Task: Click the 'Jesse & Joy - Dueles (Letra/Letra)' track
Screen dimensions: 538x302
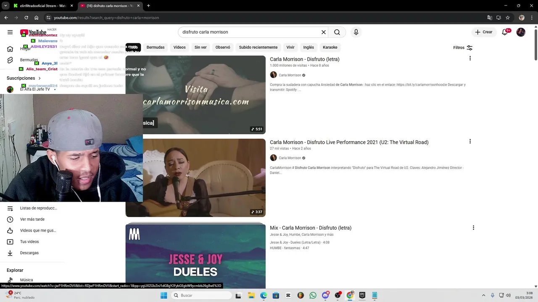Action: 300,242
